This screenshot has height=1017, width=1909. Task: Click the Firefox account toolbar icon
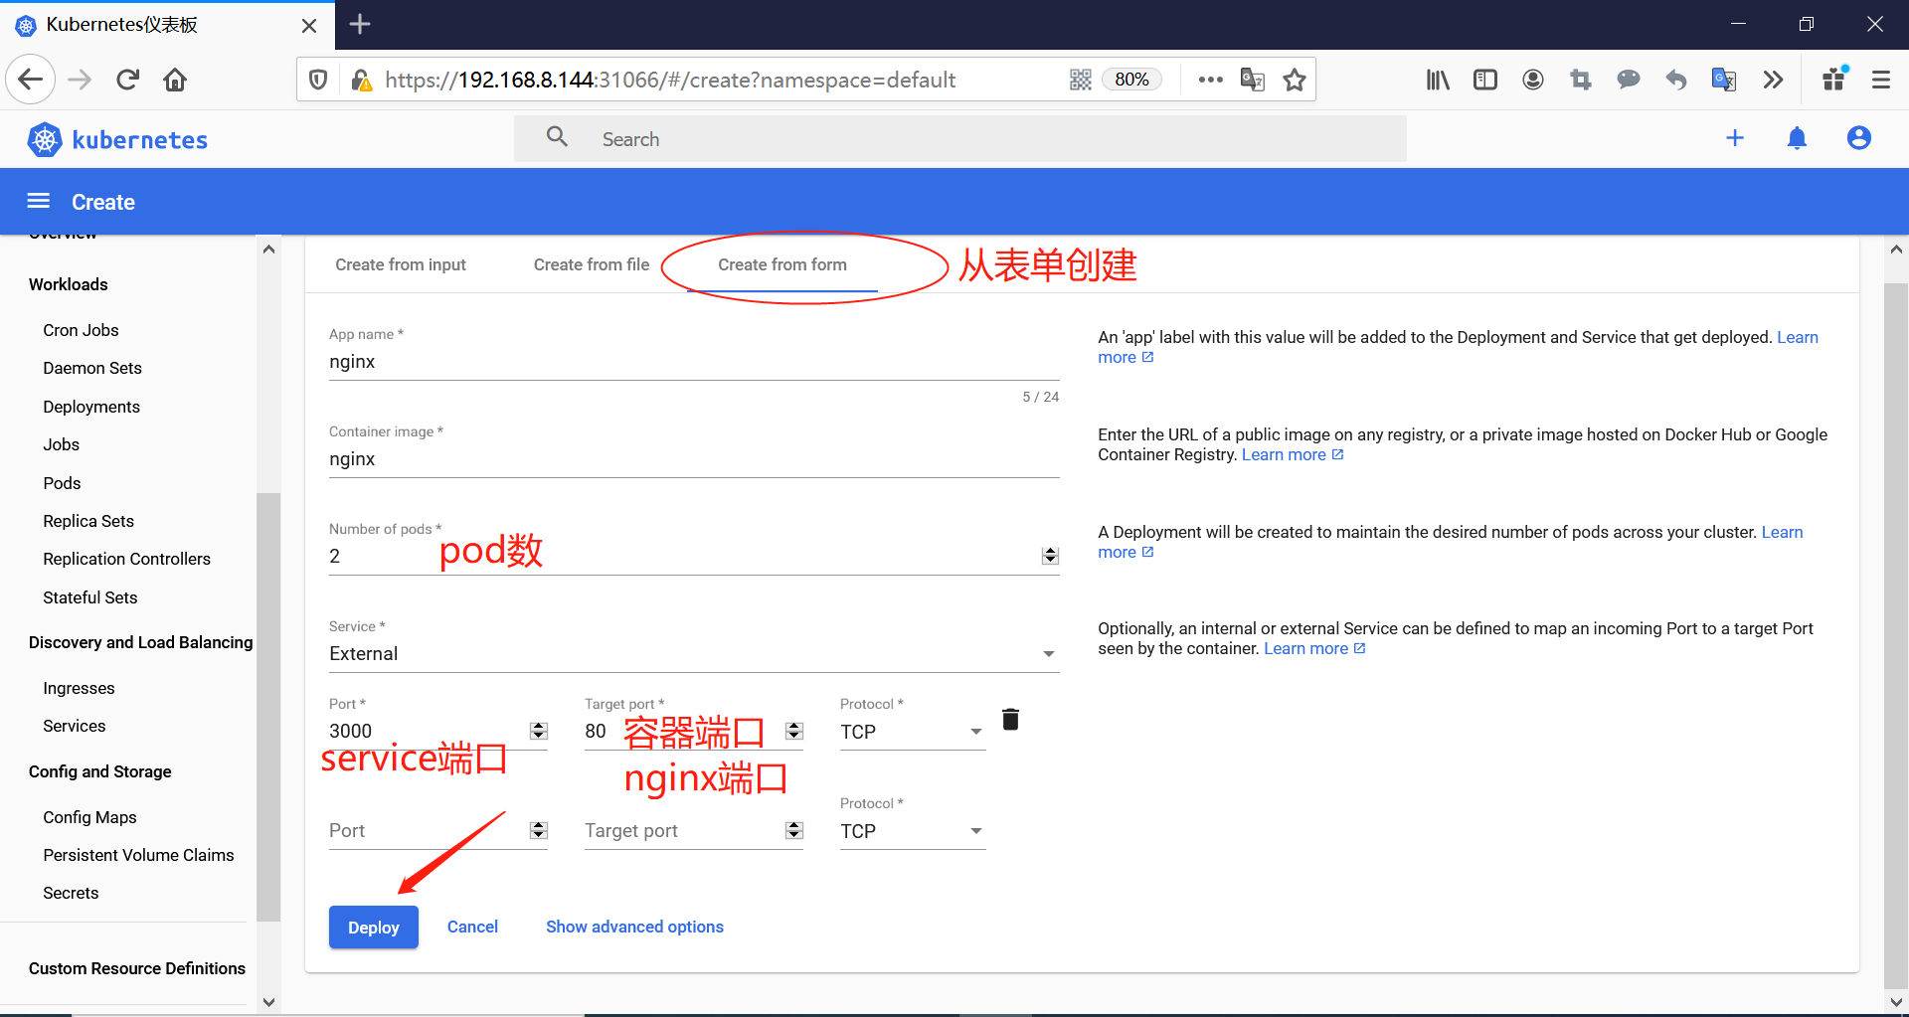click(x=1533, y=80)
